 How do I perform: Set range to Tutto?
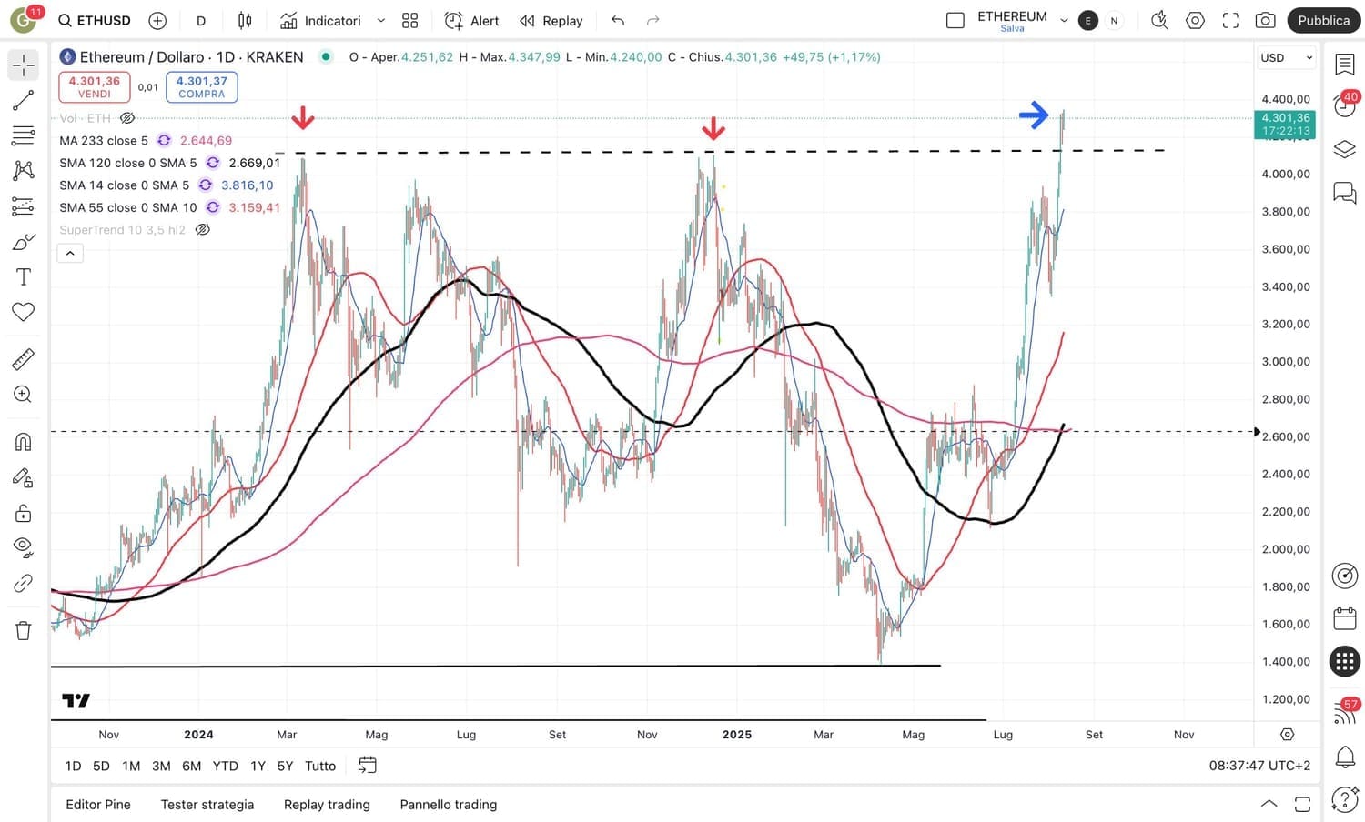320,766
